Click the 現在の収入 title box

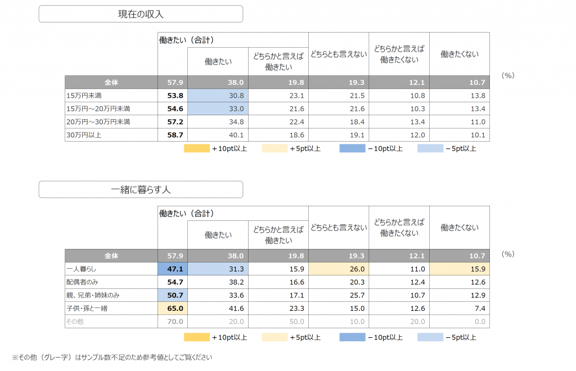pyautogui.click(x=141, y=14)
